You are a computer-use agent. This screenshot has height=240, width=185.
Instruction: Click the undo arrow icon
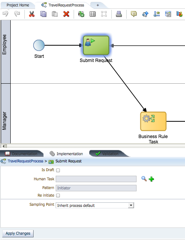click(5, 14)
